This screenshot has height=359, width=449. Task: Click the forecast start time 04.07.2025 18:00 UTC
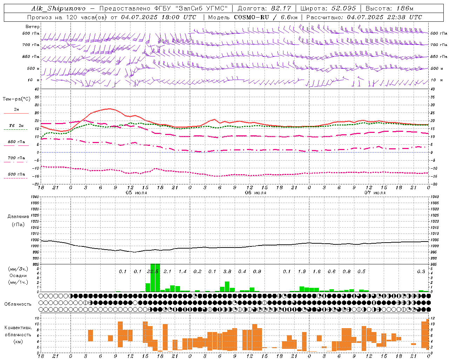[x=159, y=17]
